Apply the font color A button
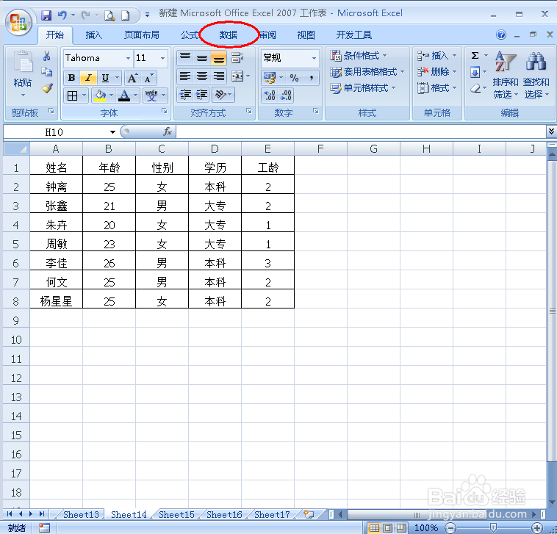This screenshot has height=534, width=557. [124, 95]
